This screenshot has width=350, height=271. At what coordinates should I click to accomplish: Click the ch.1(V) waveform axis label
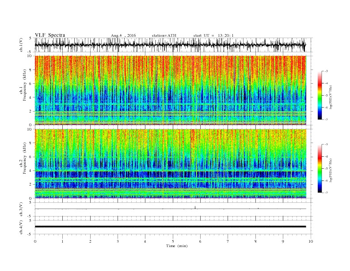21,45
